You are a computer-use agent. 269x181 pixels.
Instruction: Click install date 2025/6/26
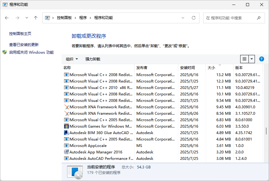(189, 113)
